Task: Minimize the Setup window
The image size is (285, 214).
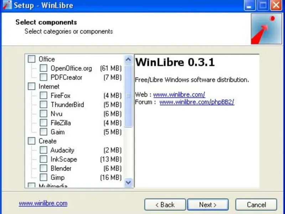Action: (x=250, y=5)
